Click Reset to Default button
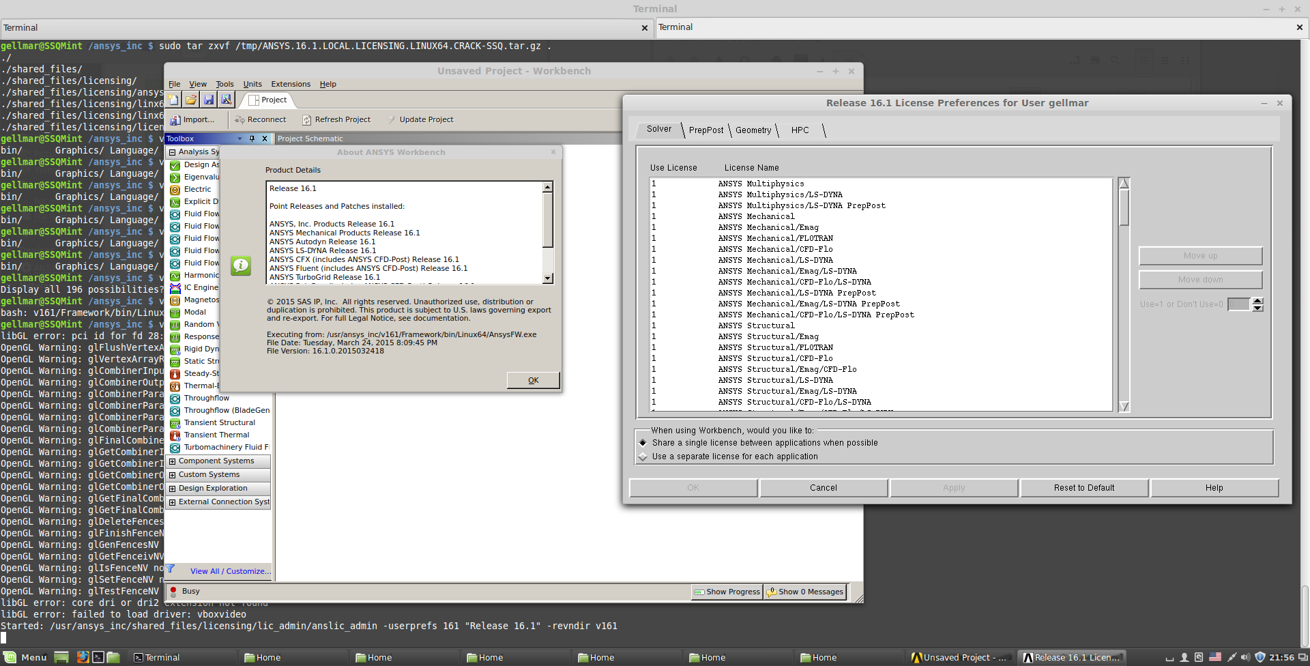1310x666 pixels. coord(1084,488)
